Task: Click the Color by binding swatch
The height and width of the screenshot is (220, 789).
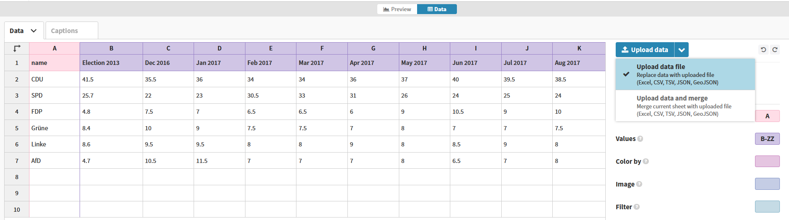Action: 767,161
